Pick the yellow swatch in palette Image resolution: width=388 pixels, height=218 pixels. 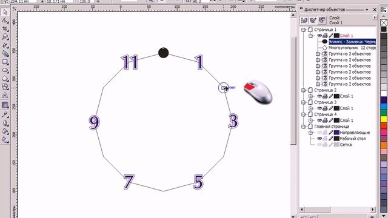tap(384, 119)
